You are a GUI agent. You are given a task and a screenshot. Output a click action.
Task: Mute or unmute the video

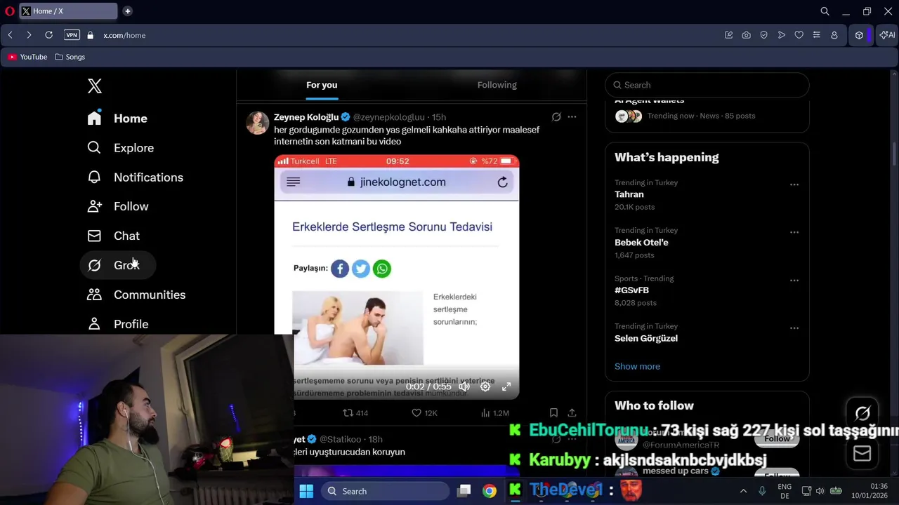coord(464,386)
